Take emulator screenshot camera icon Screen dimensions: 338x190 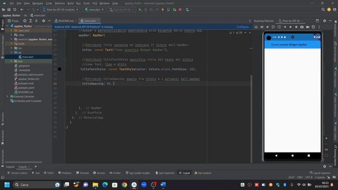[302, 27]
